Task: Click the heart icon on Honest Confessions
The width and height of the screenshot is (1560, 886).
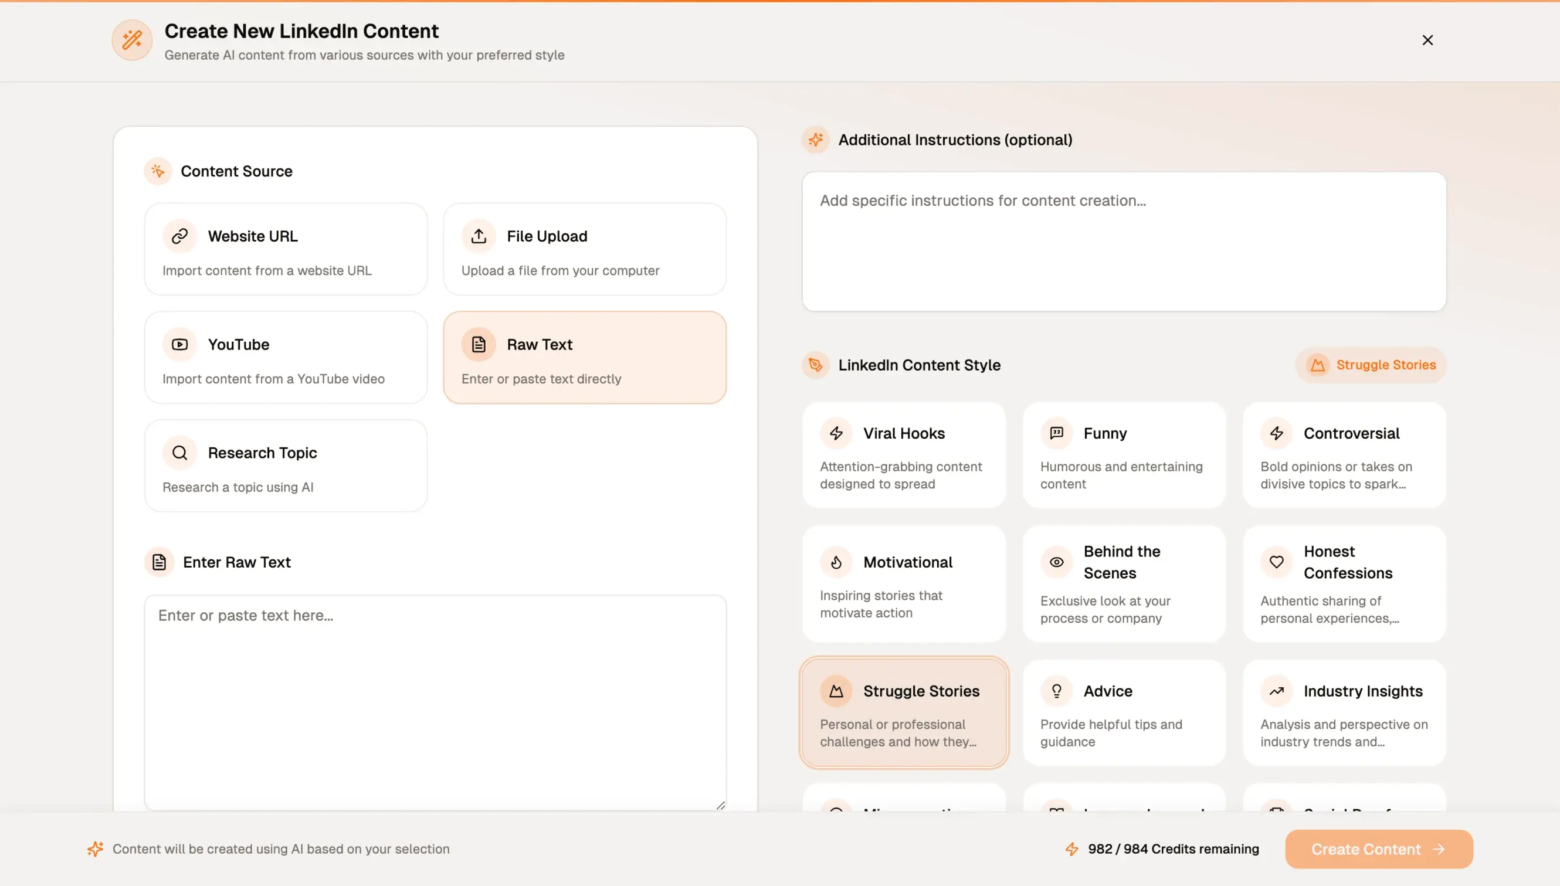Action: coord(1277,562)
